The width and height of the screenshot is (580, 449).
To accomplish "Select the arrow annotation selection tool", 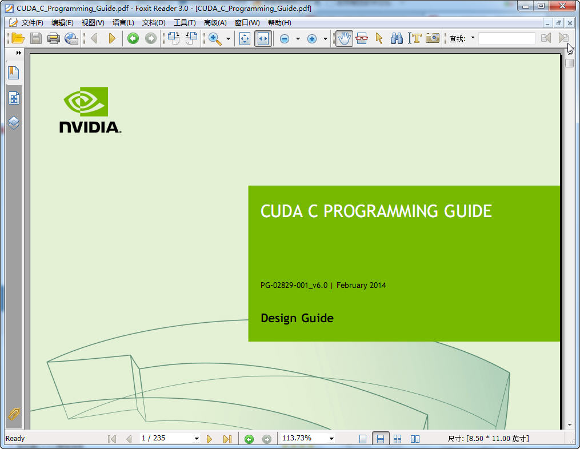I will tap(379, 38).
